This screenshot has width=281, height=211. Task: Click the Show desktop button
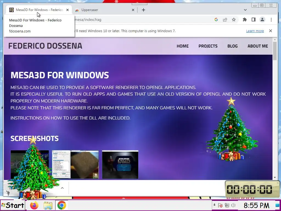click(x=277, y=205)
